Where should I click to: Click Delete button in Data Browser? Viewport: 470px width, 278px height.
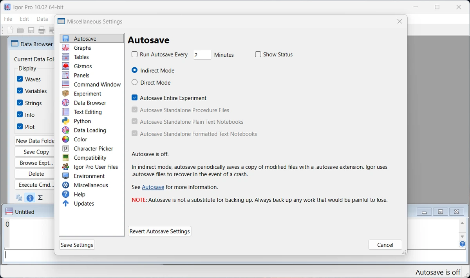point(34,174)
